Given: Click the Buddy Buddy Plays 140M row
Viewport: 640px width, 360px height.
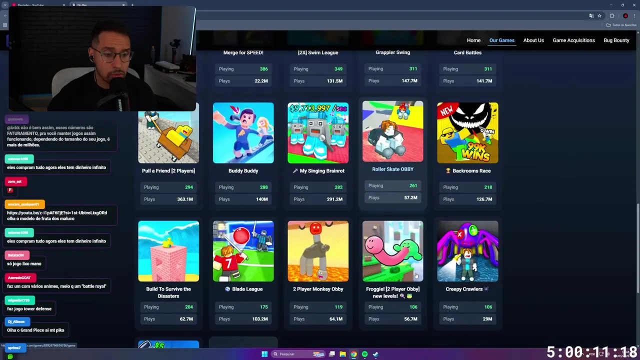Looking at the screenshot, I should (243, 199).
